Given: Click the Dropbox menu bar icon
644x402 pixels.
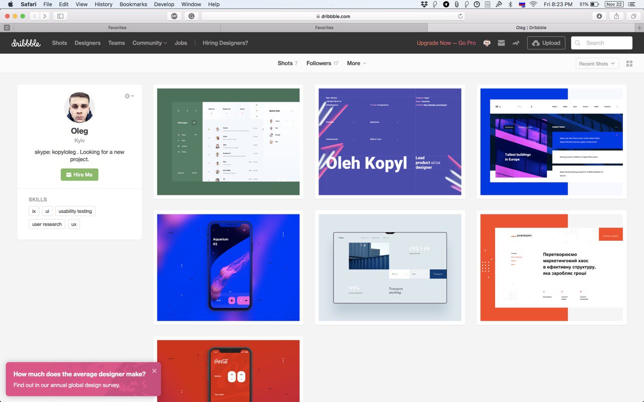Looking at the screenshot, I should pos(424,4).
